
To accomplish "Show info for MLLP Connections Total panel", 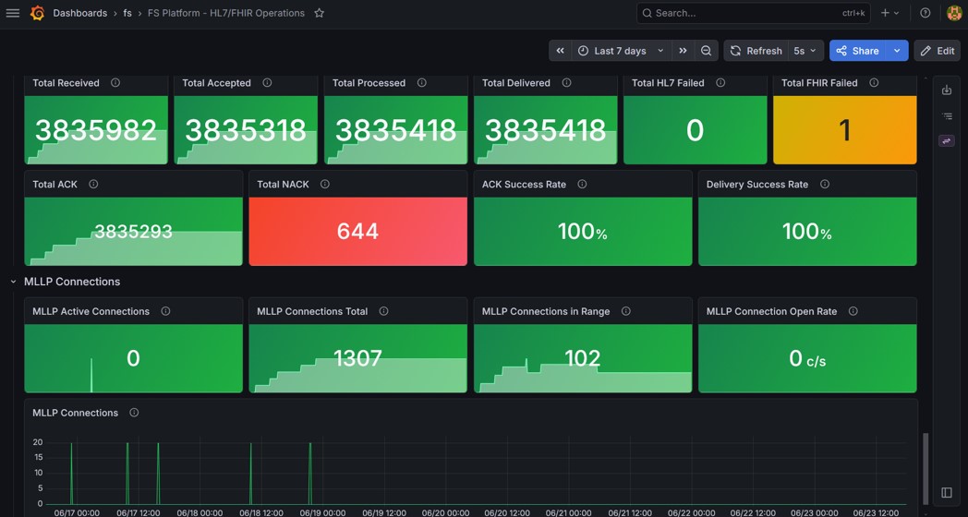I will click(x=383, y=311).
